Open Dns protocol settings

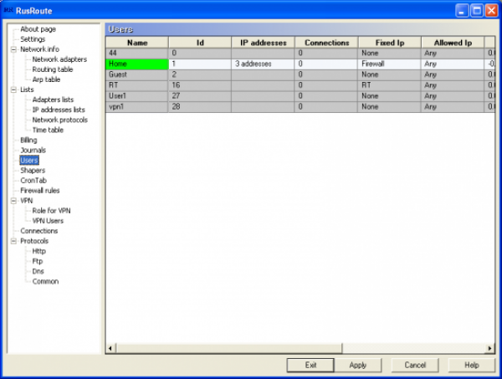[x=38, y=271]
